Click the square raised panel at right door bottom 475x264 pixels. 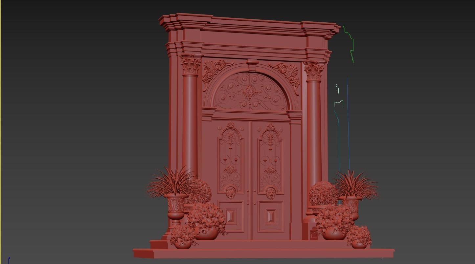point(270,217)
